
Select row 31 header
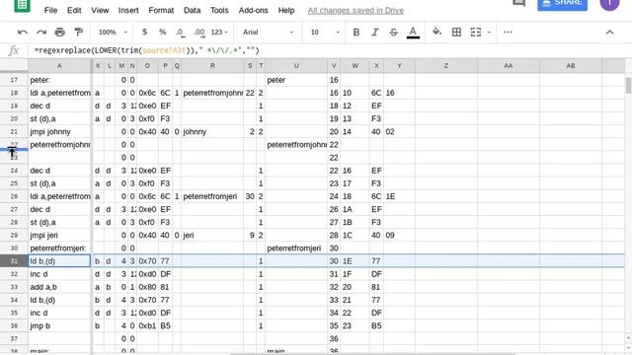tap(14, 261)
